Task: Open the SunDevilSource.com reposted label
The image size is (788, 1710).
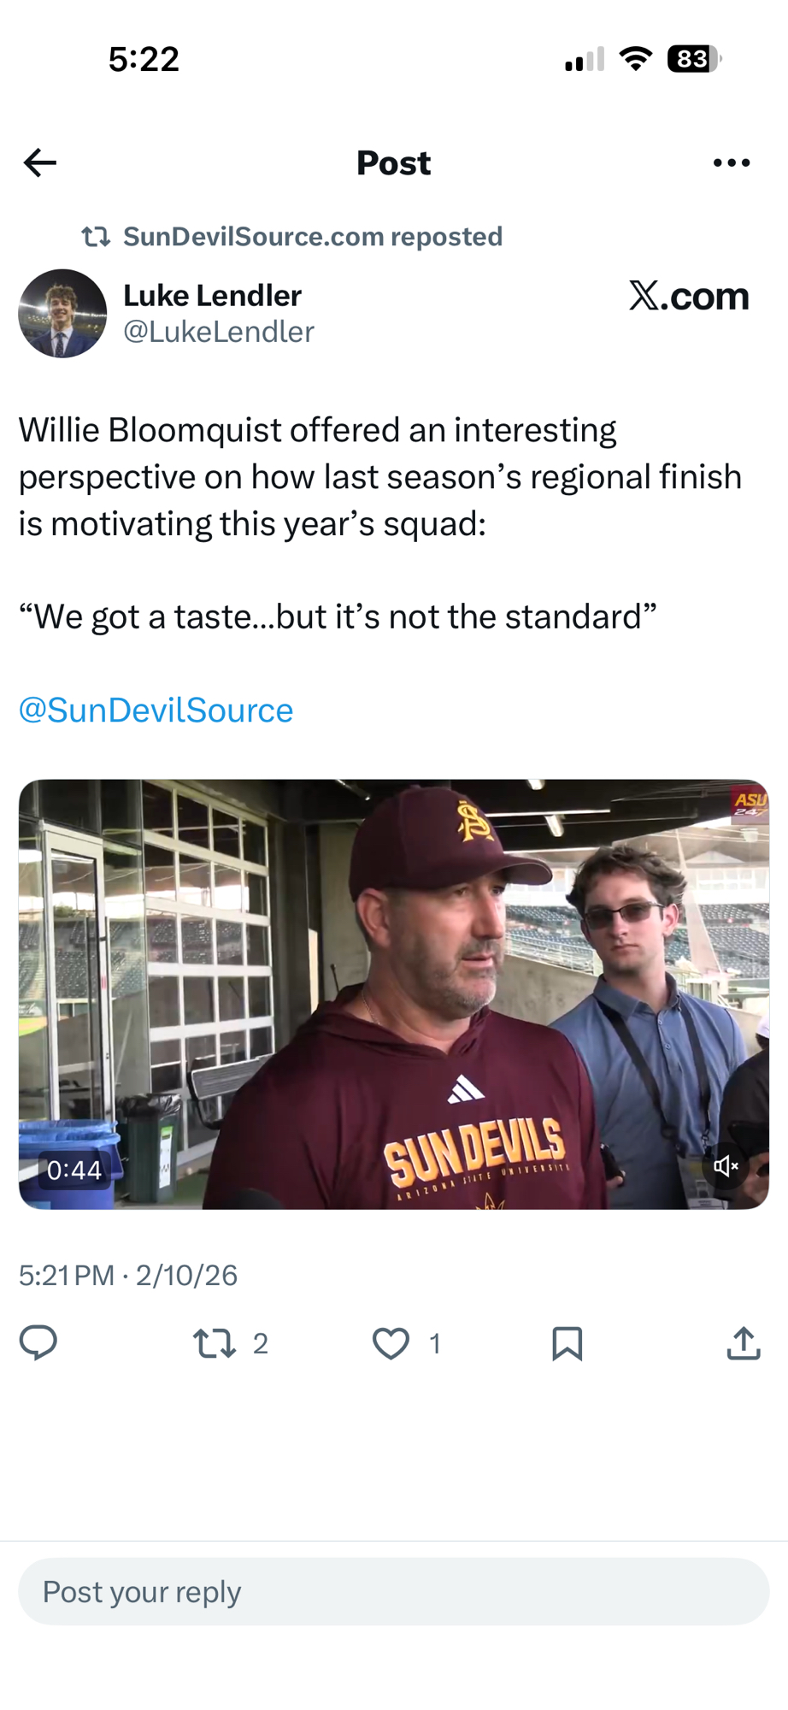Action: (x=312, y=237)
